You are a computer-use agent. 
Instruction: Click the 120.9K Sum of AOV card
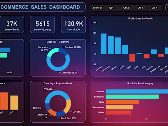pos(74,25)
